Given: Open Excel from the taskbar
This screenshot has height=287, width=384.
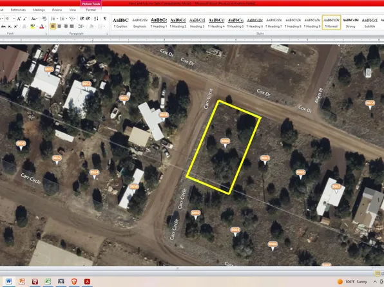Looking at the screenshot, I should point(48,281).
